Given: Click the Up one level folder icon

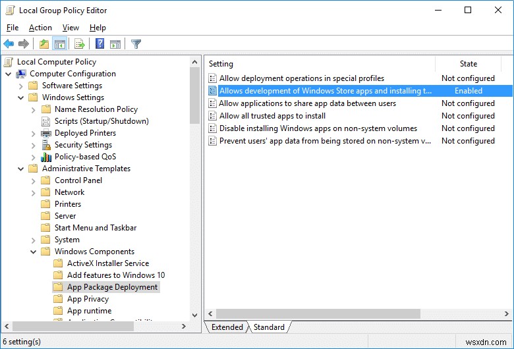Looking at the screenshot, I should pos(44,43).
